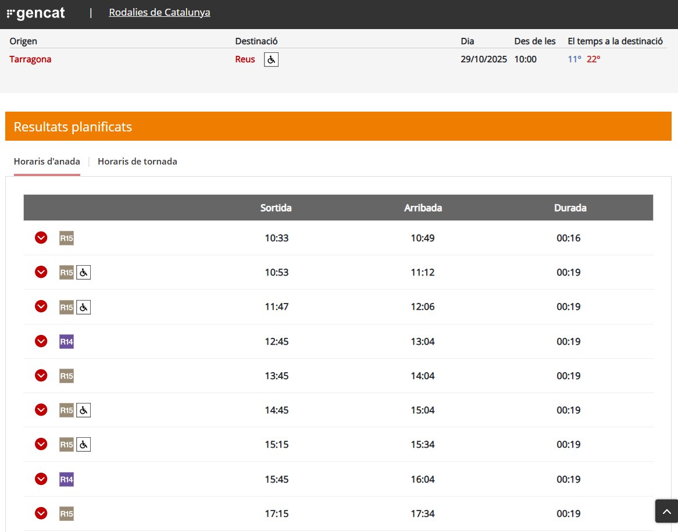This screenshot has width=678, height=532.
Task: Click the 15:34 arrival time
Action: (x=423, y=445)
